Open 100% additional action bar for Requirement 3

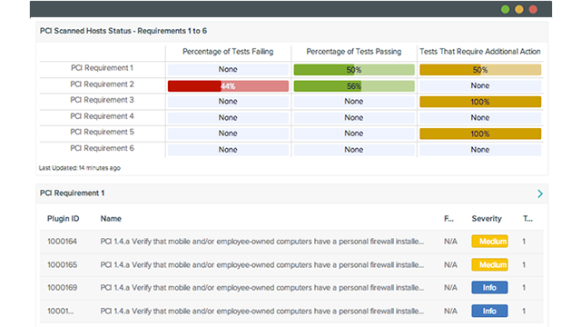[480, 102]
